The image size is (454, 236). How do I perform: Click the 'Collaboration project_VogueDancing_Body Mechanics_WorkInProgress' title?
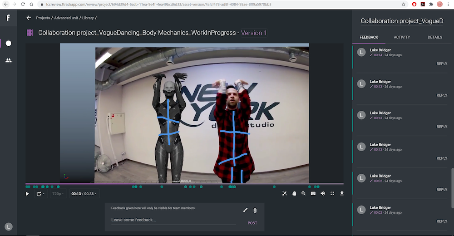point(137,33)
